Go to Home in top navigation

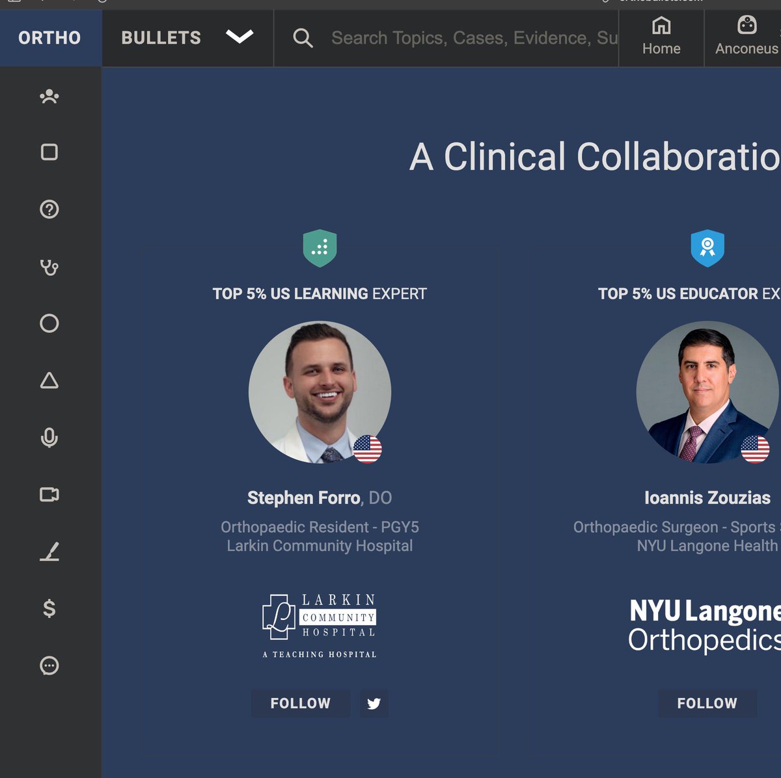coord(661,38)
